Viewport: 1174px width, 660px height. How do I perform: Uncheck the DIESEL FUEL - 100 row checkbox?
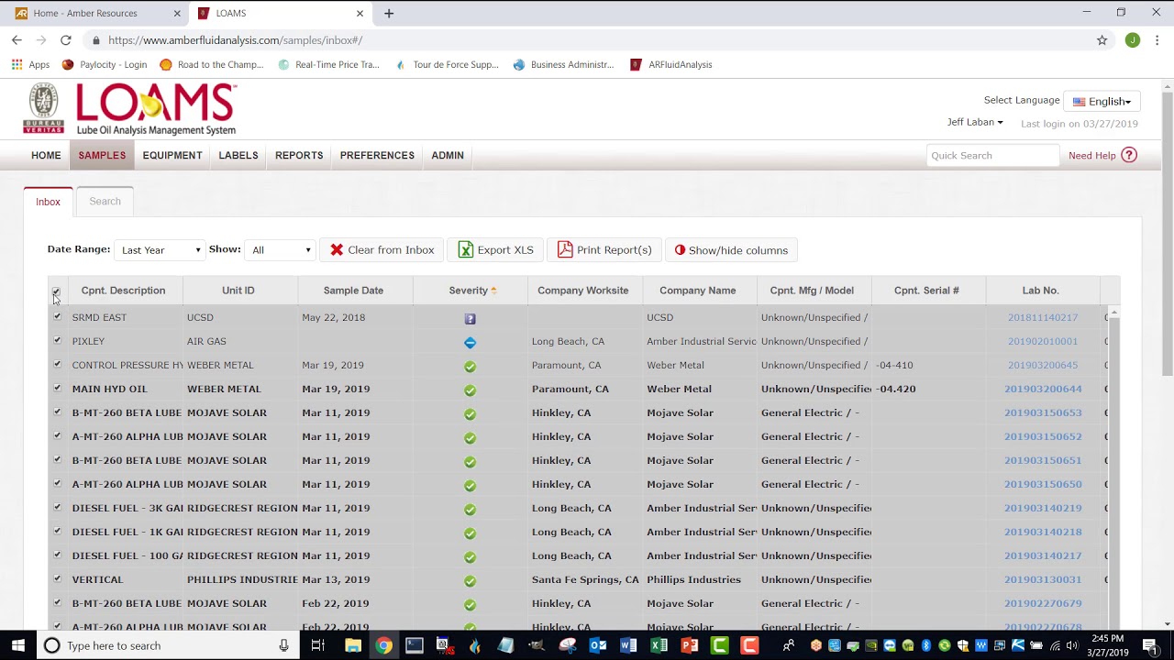[57, 555]
